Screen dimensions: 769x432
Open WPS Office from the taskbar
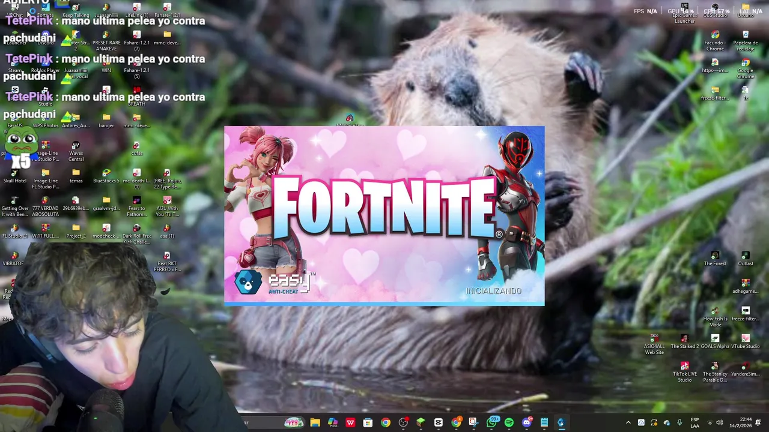pos(350,422)
